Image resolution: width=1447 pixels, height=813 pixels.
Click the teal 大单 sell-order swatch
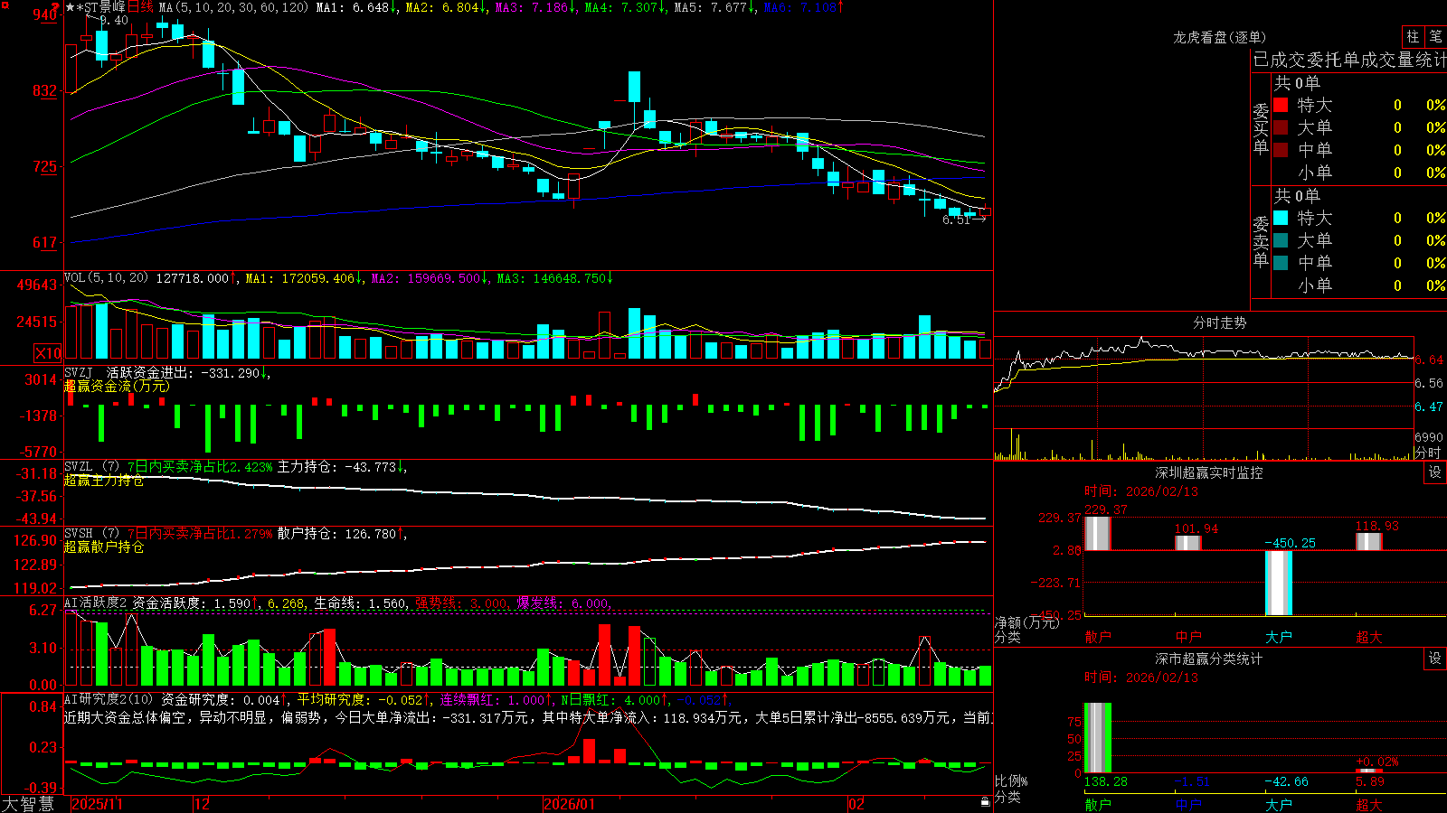coord(1281,240)
